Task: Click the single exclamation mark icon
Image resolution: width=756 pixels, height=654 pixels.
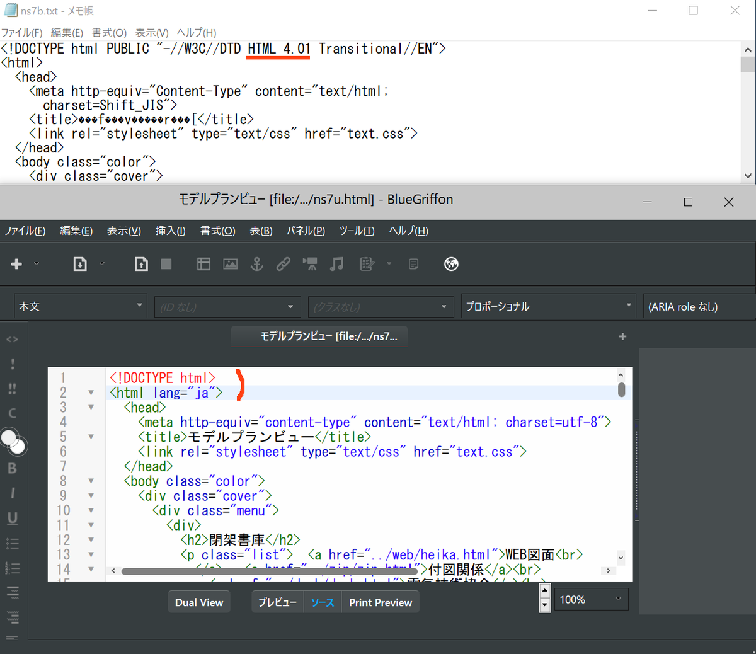Action: pyautogui.click(x=12, y=364)
